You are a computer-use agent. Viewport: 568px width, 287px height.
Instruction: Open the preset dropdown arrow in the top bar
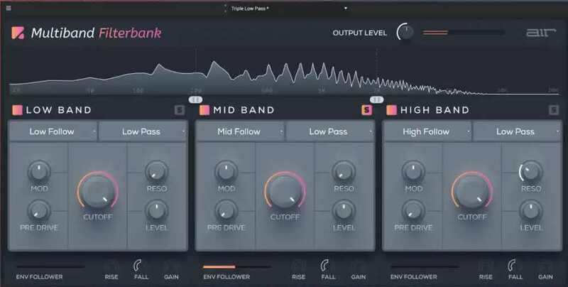(346, 8)
